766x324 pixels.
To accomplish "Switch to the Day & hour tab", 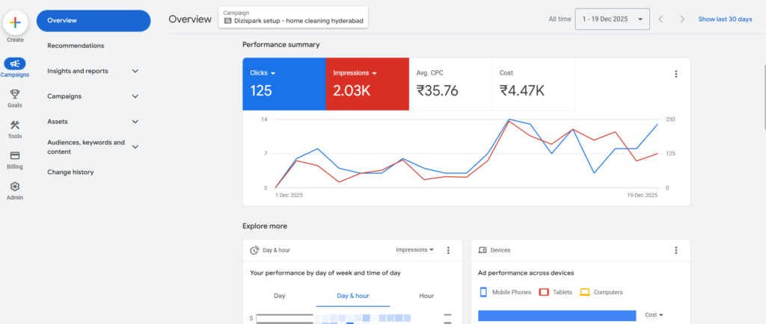I will pyautogui.click(x=353, y=296).
